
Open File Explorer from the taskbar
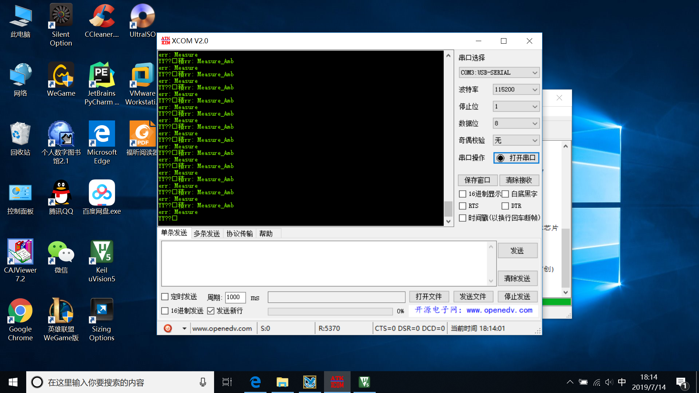point(283,382)
